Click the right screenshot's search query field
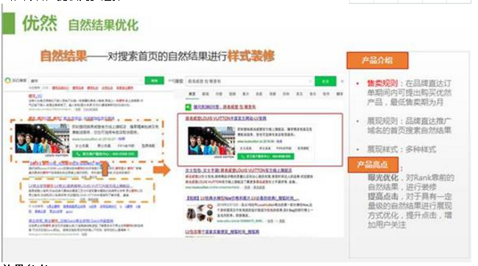The image size is (478, 266). [x=250, y=81]
